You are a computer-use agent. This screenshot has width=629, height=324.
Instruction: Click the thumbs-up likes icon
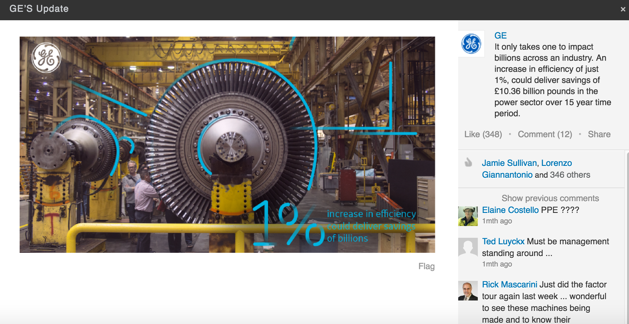point(469,162)
